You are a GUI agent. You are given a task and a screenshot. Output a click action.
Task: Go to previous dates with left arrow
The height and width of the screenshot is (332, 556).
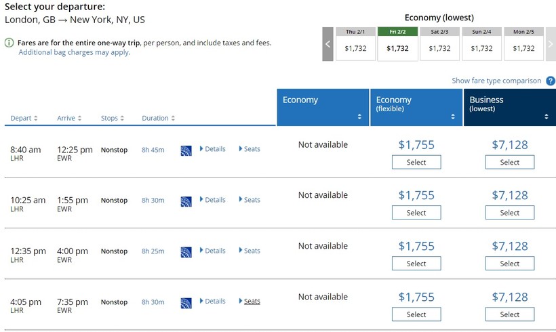click(328, 44)
